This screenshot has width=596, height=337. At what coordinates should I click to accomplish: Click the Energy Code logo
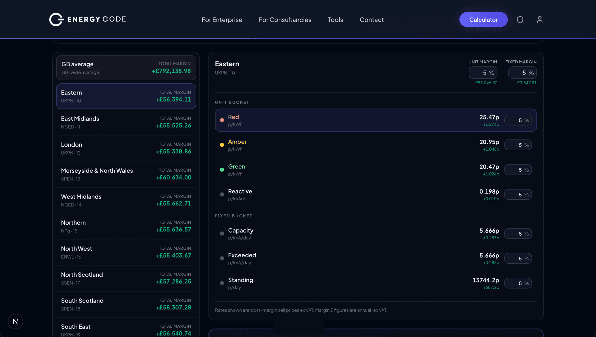(88, 19)
